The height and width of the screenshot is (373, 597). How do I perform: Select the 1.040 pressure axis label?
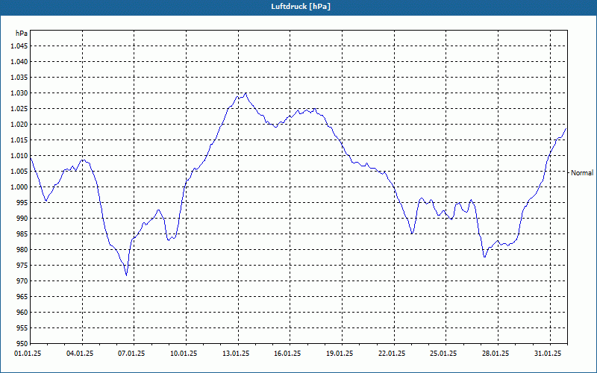[19, 62]
